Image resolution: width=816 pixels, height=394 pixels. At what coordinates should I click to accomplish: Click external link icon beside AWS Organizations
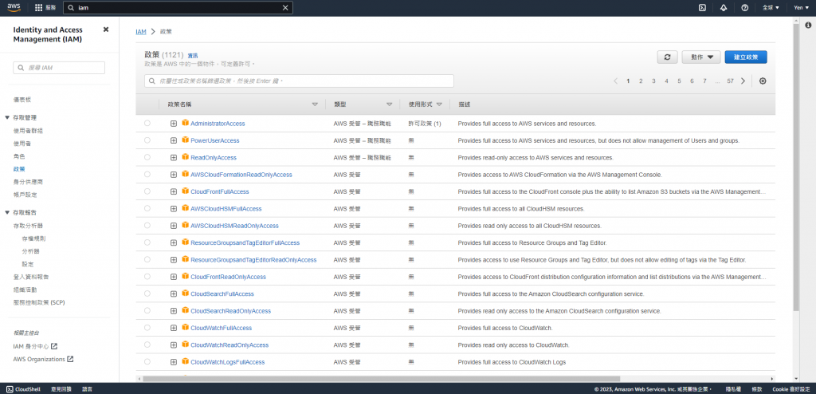(x=70, y=359)
